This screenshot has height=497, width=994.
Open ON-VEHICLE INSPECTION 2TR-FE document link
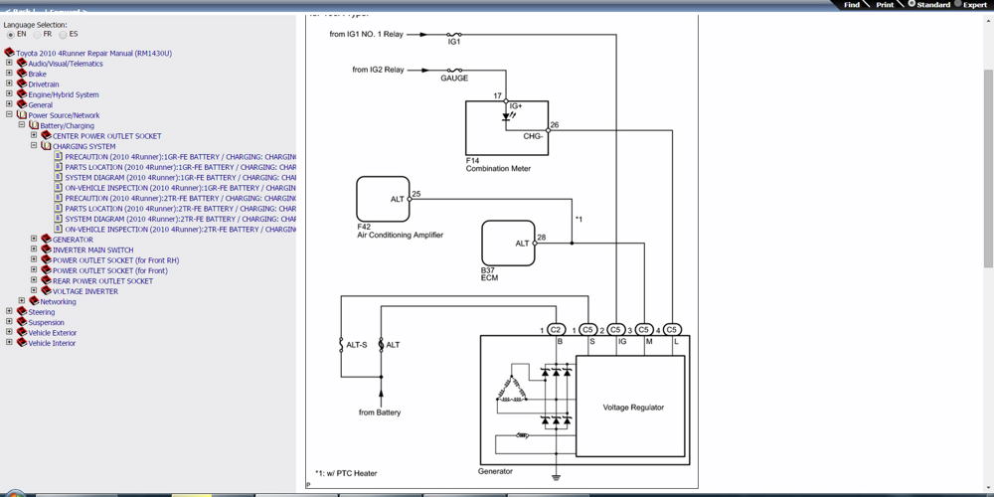tap(181, 229)
